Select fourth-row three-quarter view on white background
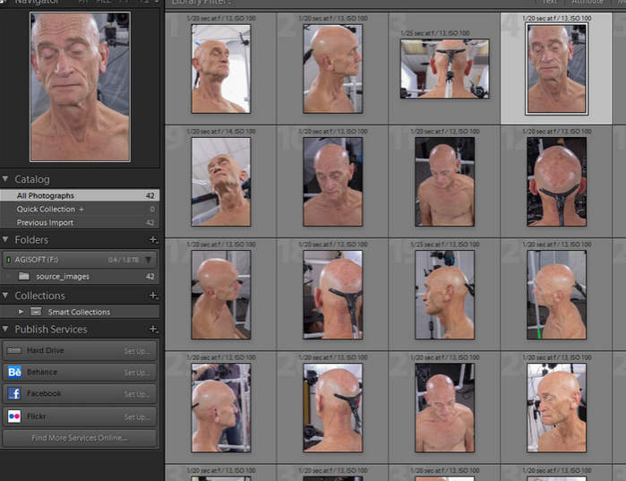 point(556,408)
